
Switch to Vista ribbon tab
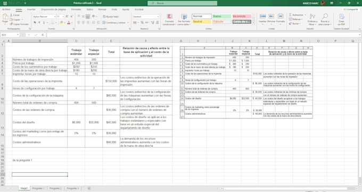point(114,10)
